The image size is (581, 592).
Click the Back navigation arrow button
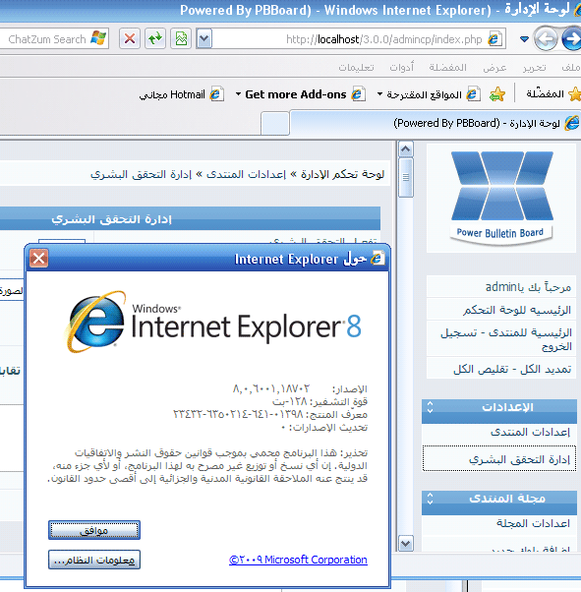tap(546, 38)
